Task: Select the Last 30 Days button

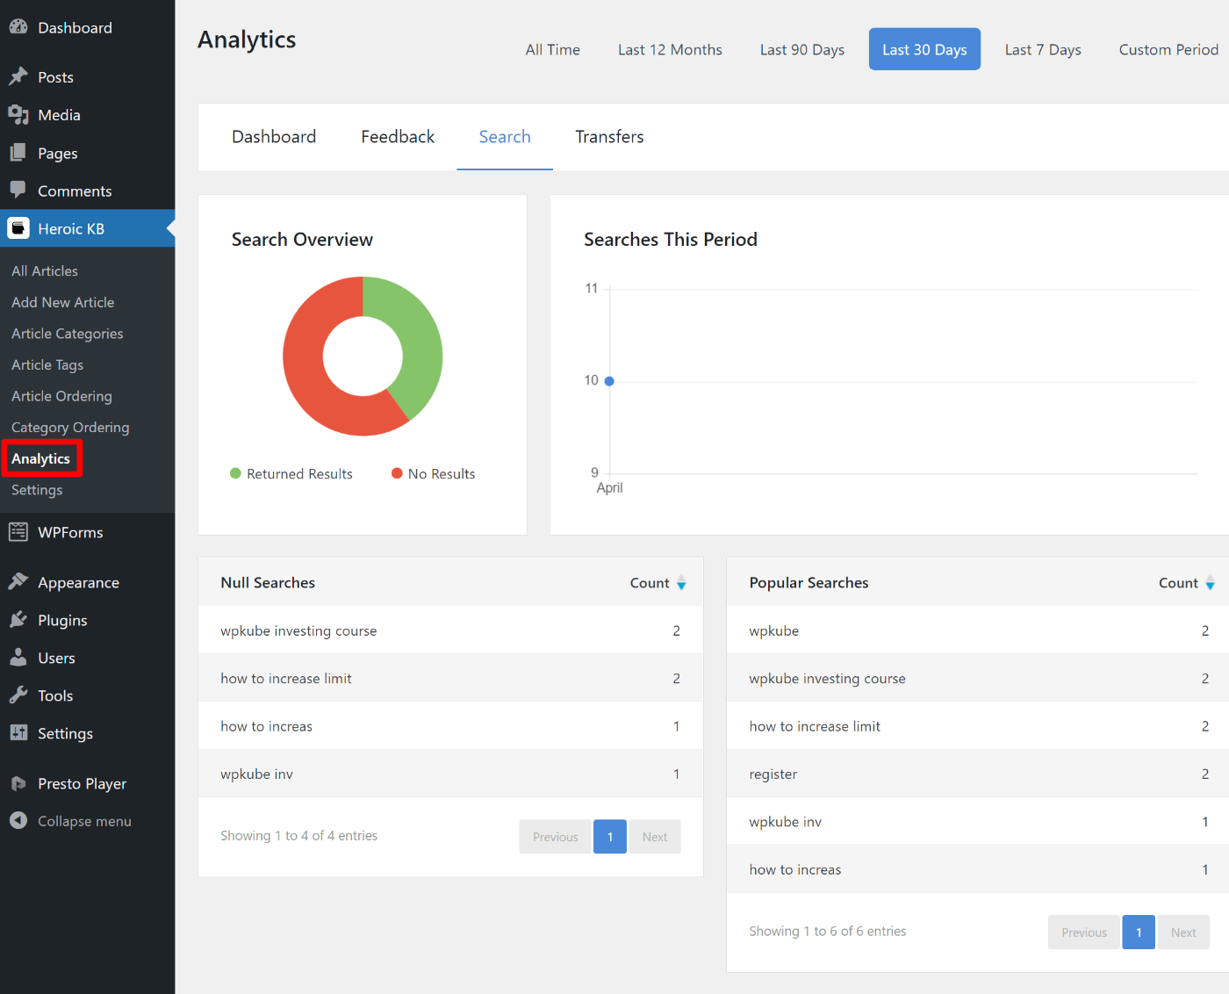Action: tap(924, 49)
